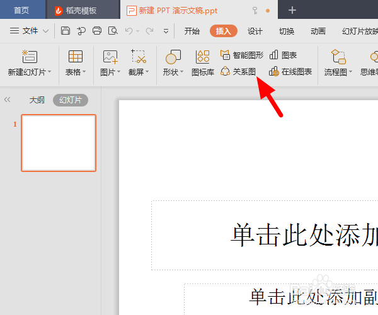Click the 新建幻灯片 icon
Image resolution: width=378 pixels, height=315 pixels.
click(30, 57)
